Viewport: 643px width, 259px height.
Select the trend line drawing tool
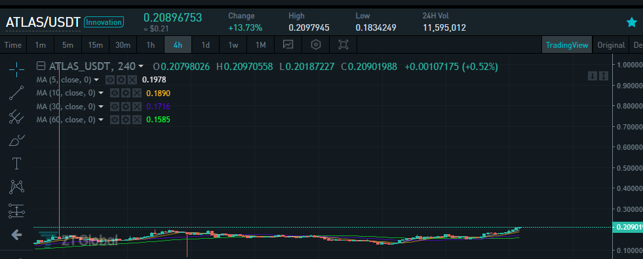tap(16, 94)
